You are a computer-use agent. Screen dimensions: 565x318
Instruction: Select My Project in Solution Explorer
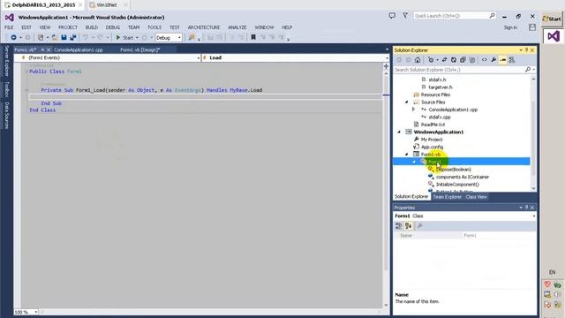pos(432,140)
